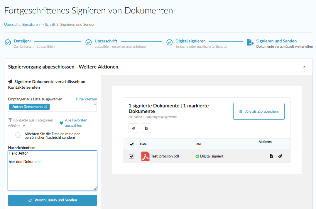Click the send icon above the file table
The height and width of the screenshot is (209, 316).
pos(133,128)
